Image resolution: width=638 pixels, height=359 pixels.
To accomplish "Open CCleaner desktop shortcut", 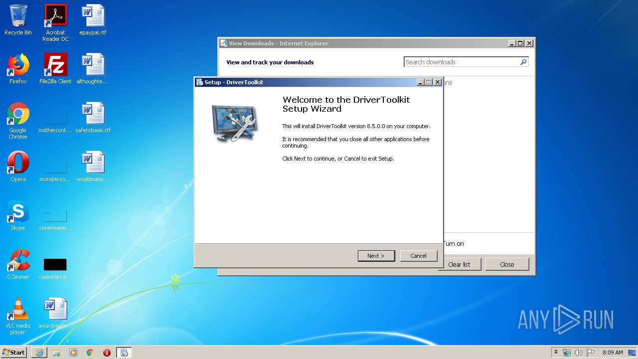I will [x=18, y=264].
